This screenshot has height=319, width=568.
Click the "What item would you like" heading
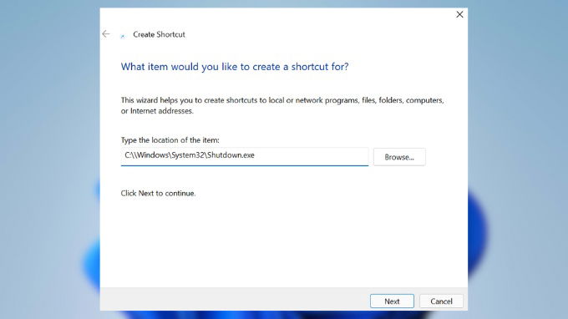pos(235,67)
